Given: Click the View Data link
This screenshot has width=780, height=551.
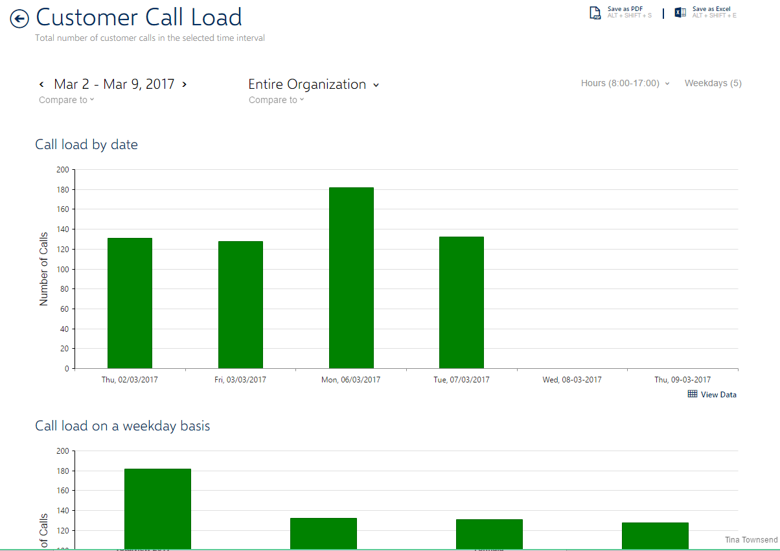Looking at the screenshot, I should click(x=718, y=395).
